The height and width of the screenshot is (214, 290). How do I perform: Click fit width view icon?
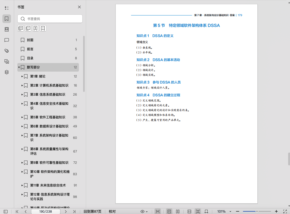point(206,211)
